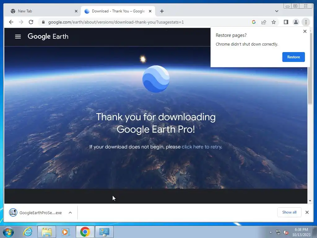Reload the current page
The image size is (317, 238).
(x=31, y=22)
